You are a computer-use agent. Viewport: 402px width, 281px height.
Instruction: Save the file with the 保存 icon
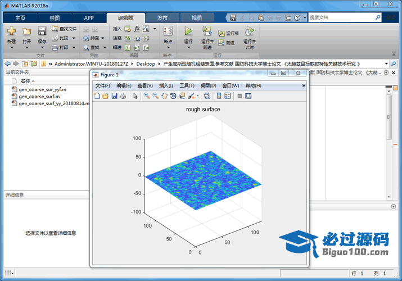[x=42, y=31]
